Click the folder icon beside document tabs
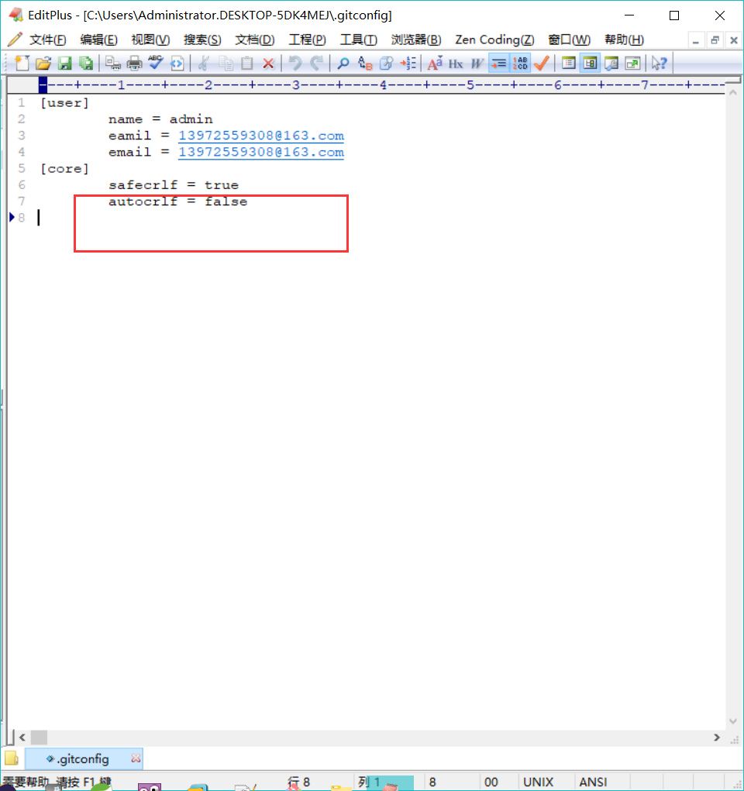Image resolution: width=744 pixels, height=791 pixels. click(12, 758)
